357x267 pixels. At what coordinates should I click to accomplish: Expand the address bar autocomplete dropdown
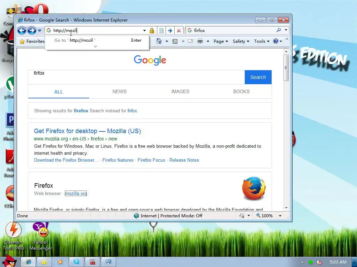pos(144,31)
